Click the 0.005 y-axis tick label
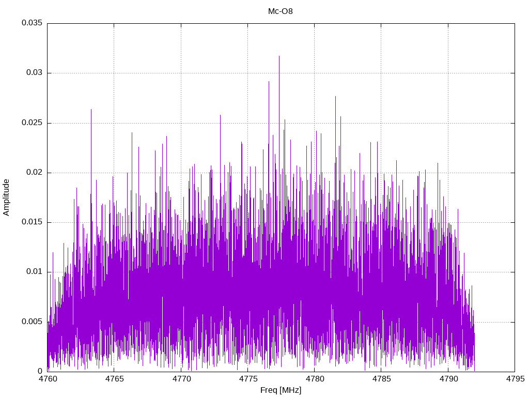Image resolution: width=529 pixels, height=397 pixels. (32, 322)
